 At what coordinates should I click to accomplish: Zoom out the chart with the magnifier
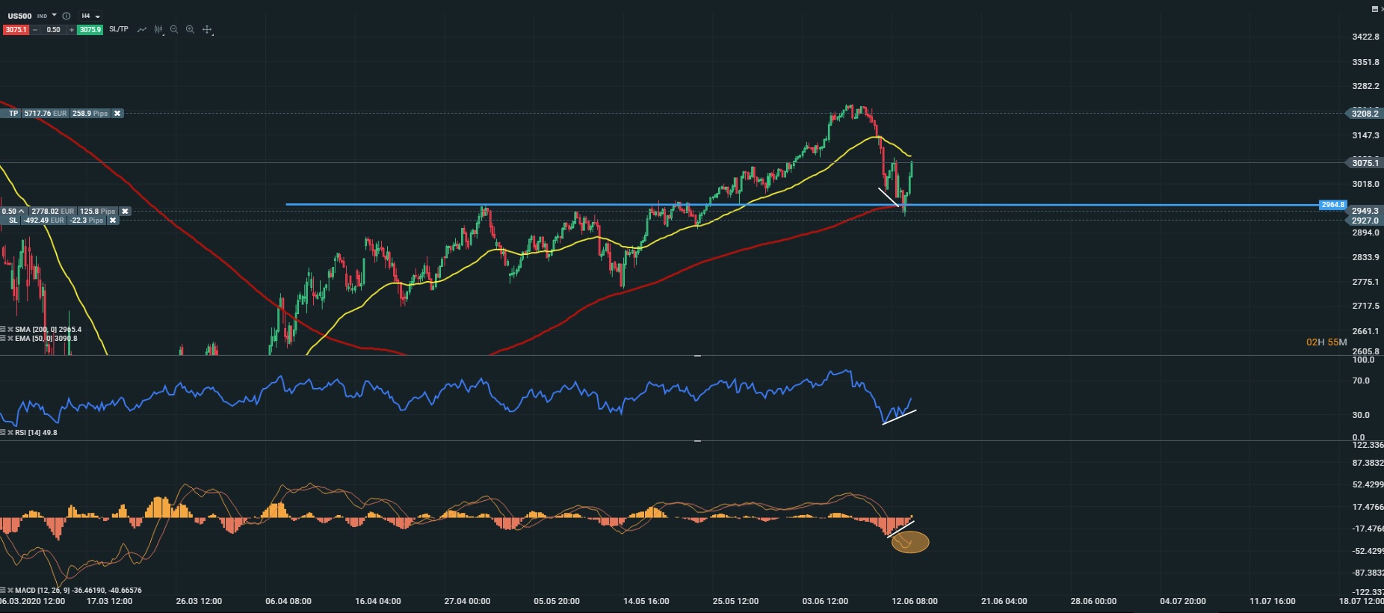pos(174,30)
